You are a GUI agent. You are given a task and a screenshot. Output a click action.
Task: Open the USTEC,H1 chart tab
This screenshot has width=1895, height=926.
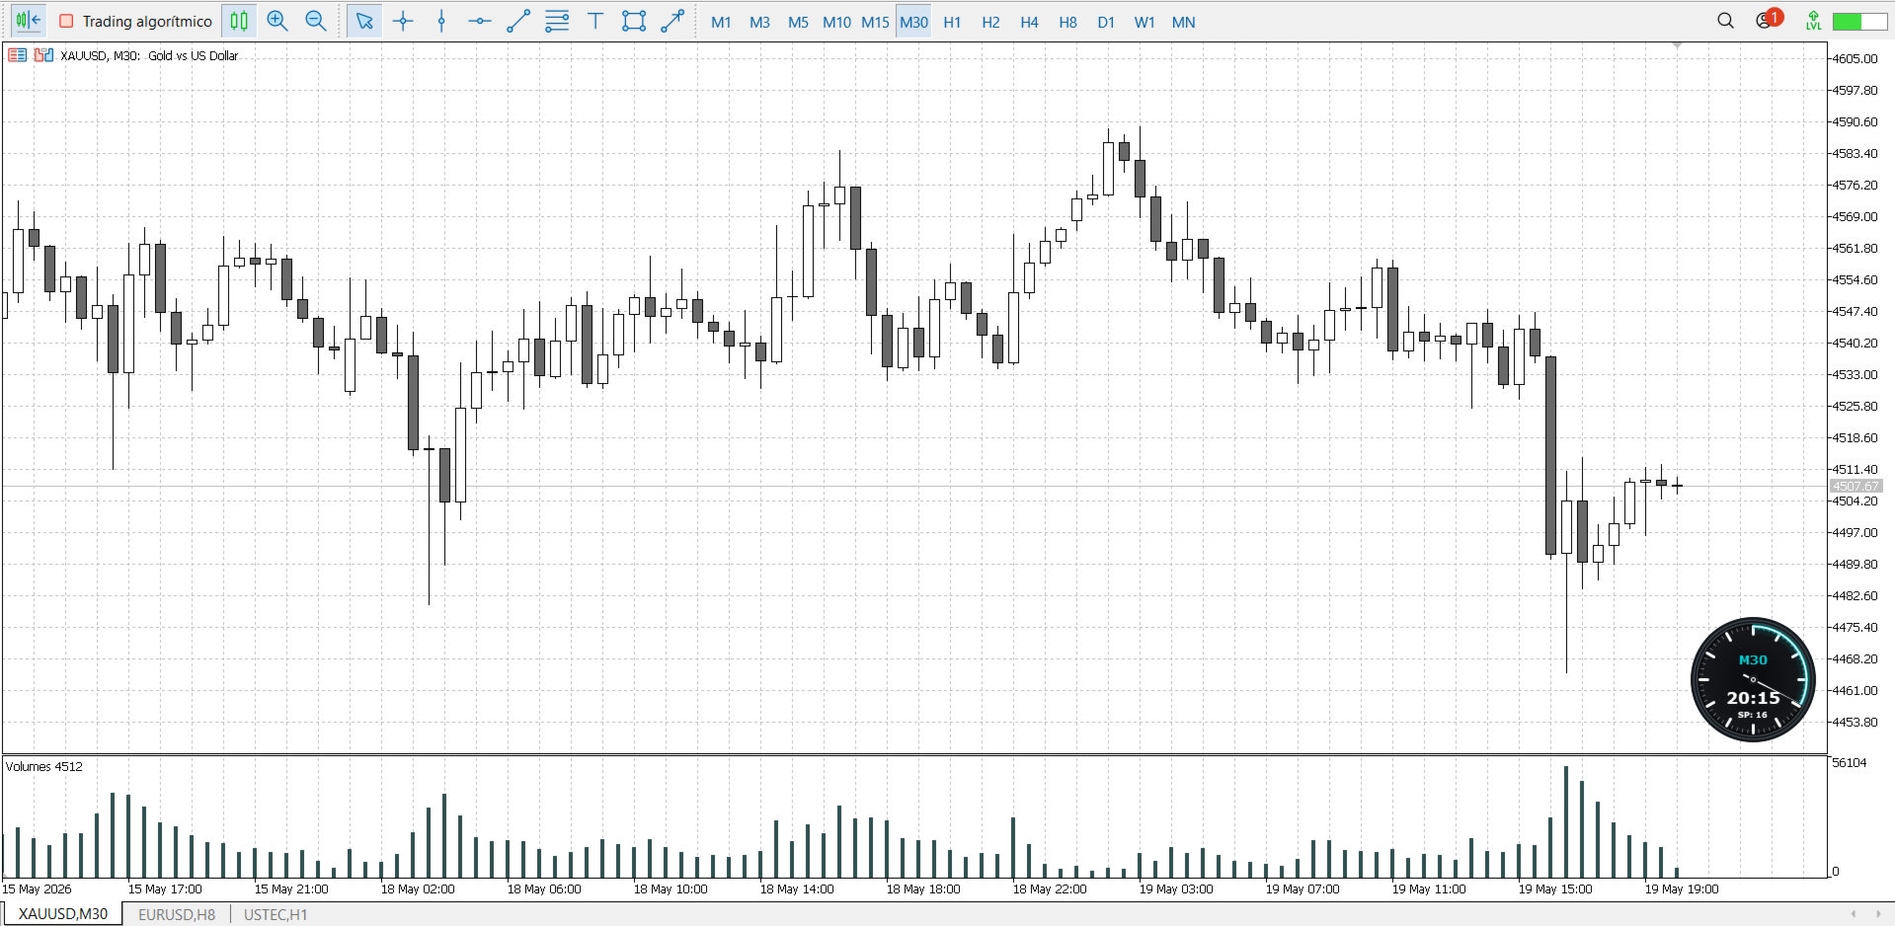coord(276,914)
